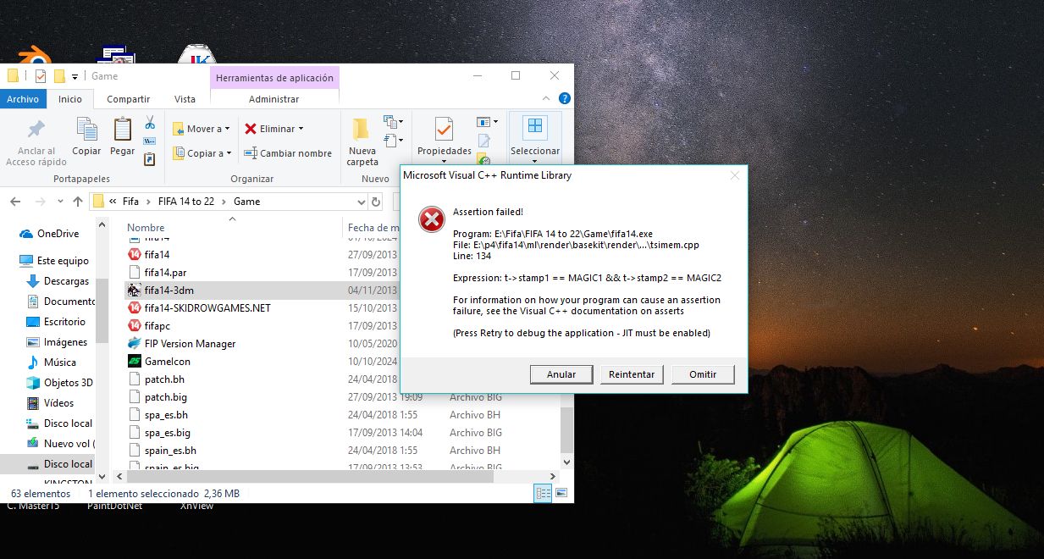Open the recent locations dropdown arrow
The width and height of the screenshot is (1044, 559).
58,202
